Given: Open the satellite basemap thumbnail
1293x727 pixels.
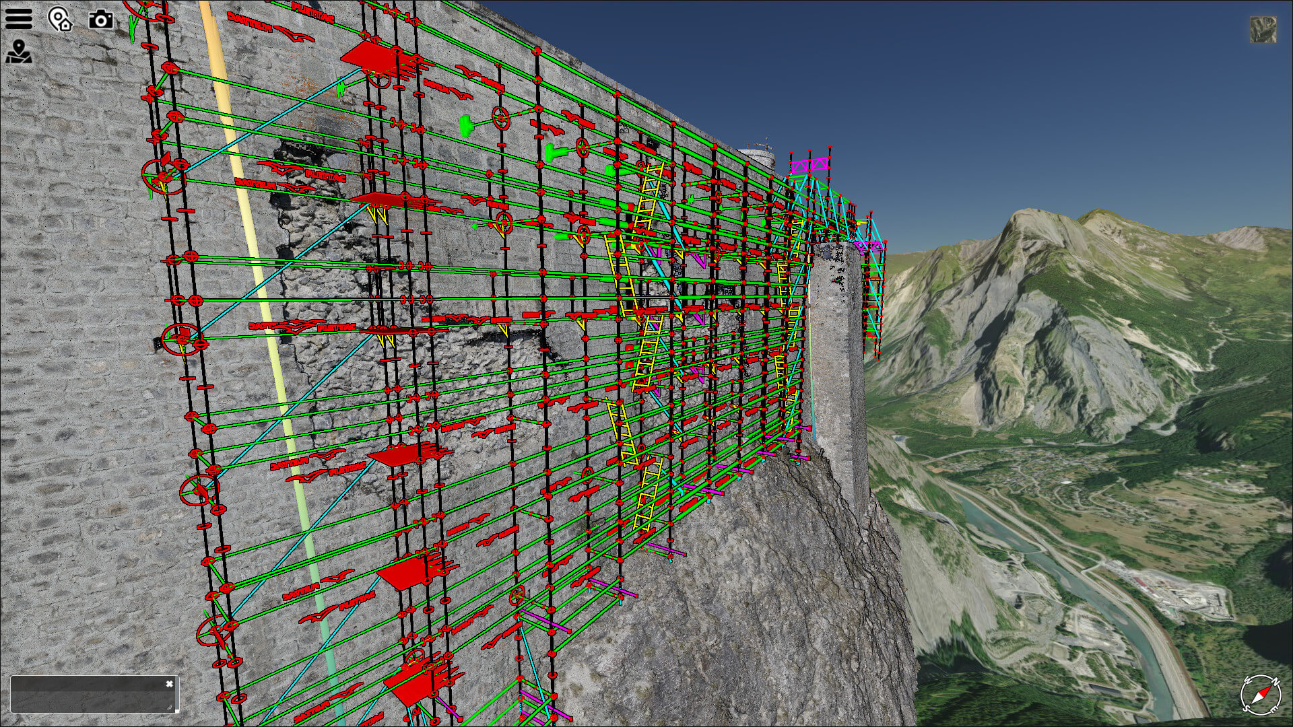Looking at the screenshot, I should click(1263, 30).
